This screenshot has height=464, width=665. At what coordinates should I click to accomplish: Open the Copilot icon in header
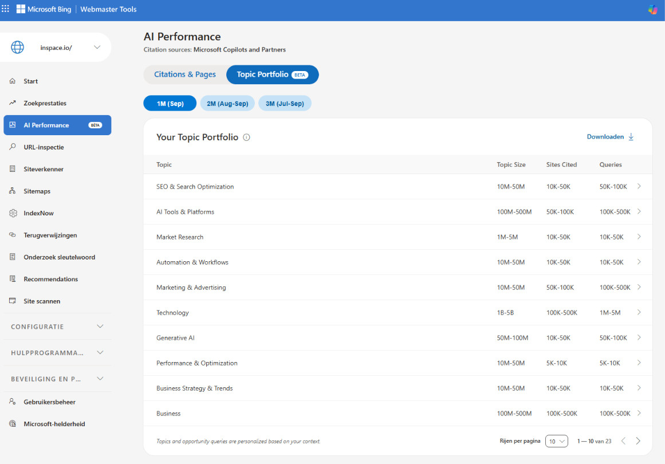point(653,9)
